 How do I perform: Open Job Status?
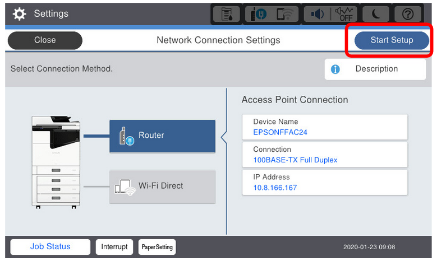click(50, 246)
